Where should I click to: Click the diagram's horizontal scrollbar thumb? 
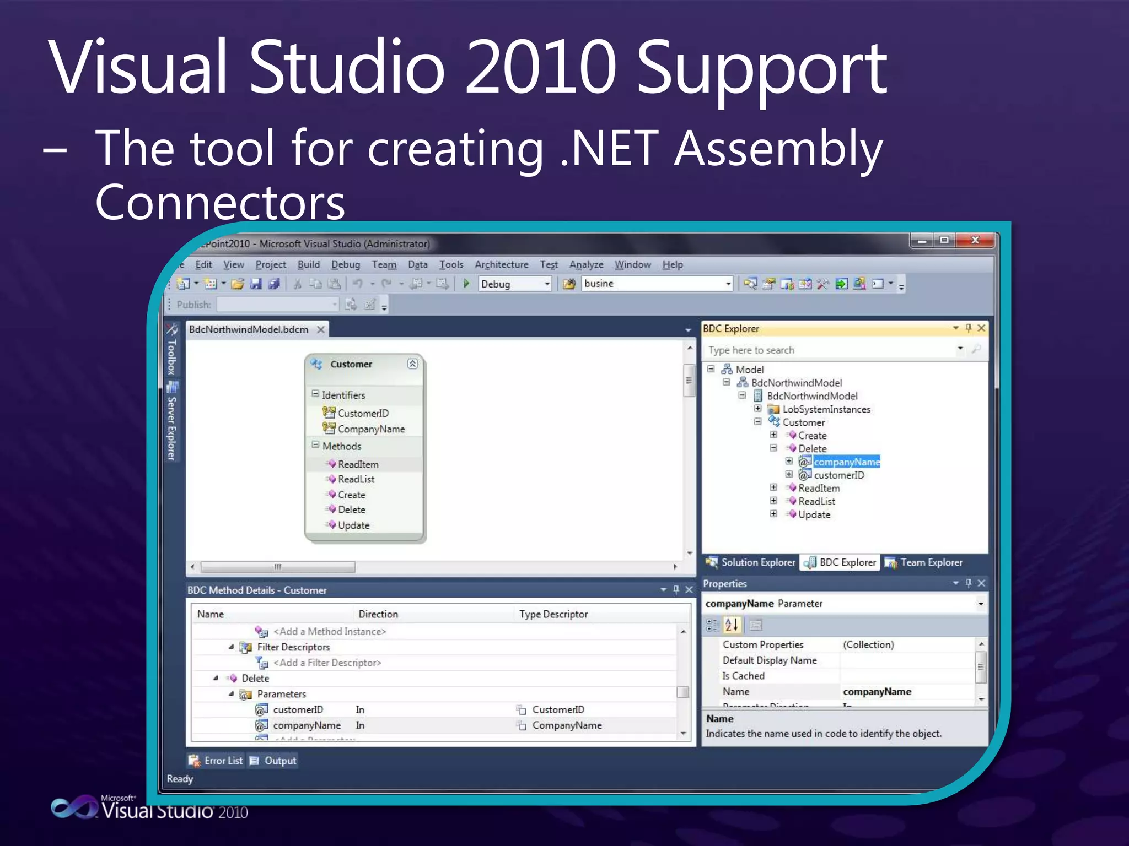278,567
